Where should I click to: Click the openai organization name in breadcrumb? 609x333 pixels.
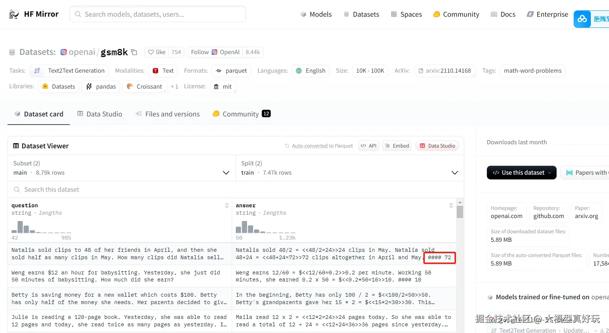click(x=82, y=52)
